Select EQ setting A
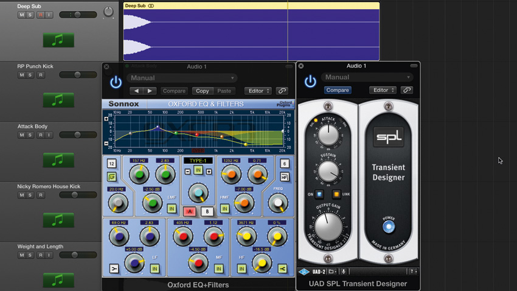 (190, 211)
